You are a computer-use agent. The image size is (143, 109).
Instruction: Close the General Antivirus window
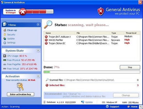[x=140, y=2]
